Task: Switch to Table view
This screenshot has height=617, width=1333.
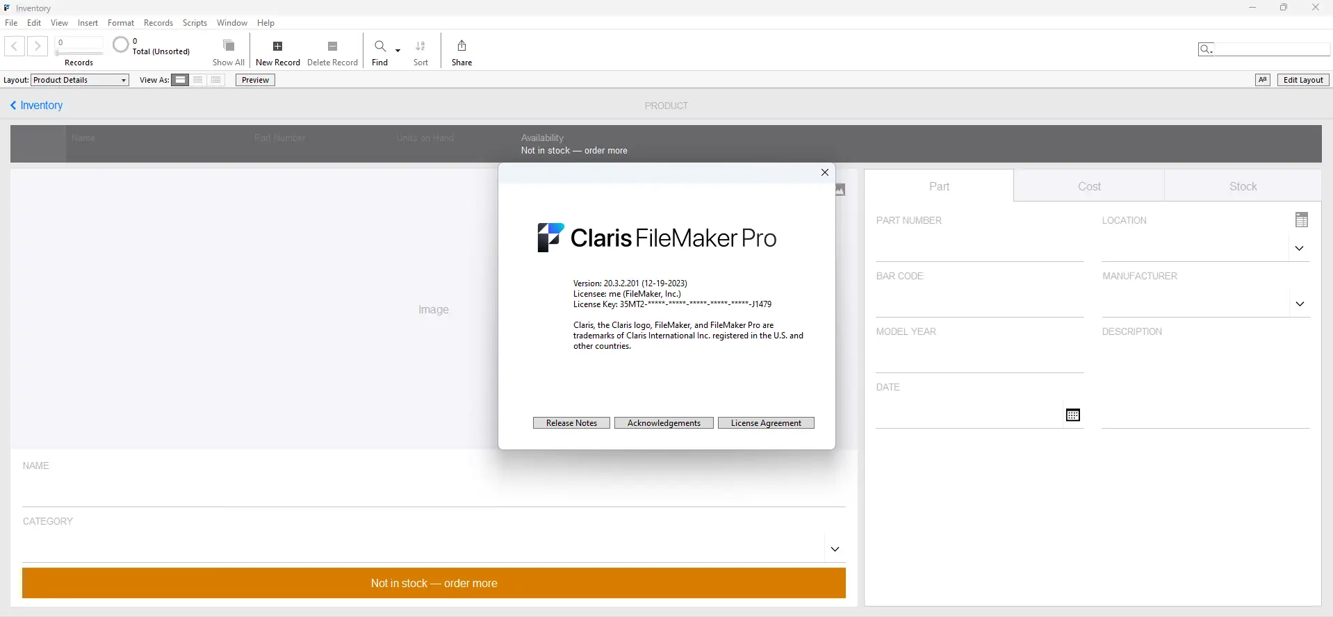Action: (x=216, y=80)
